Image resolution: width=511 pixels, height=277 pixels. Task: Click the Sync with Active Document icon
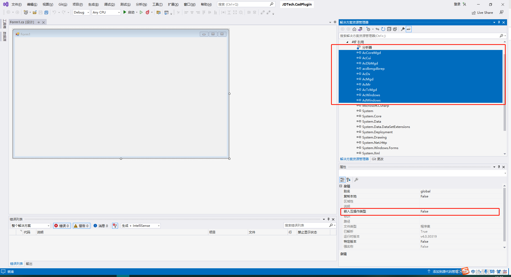(377, 29)
